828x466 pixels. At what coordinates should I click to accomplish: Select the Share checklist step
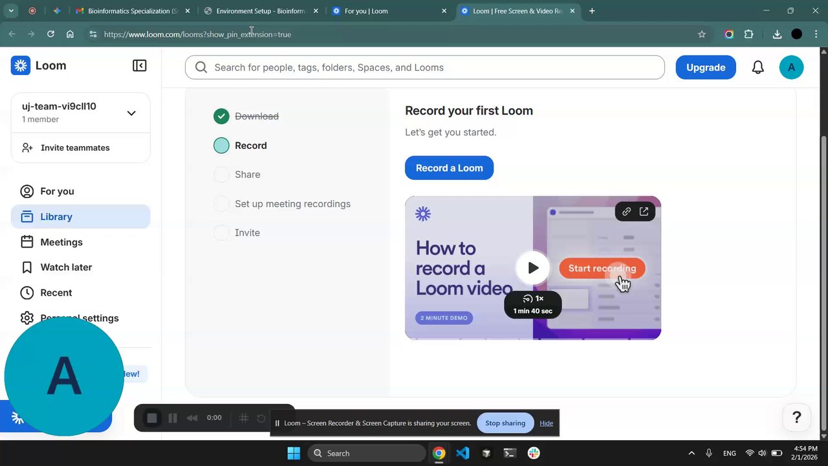(221, 175)
